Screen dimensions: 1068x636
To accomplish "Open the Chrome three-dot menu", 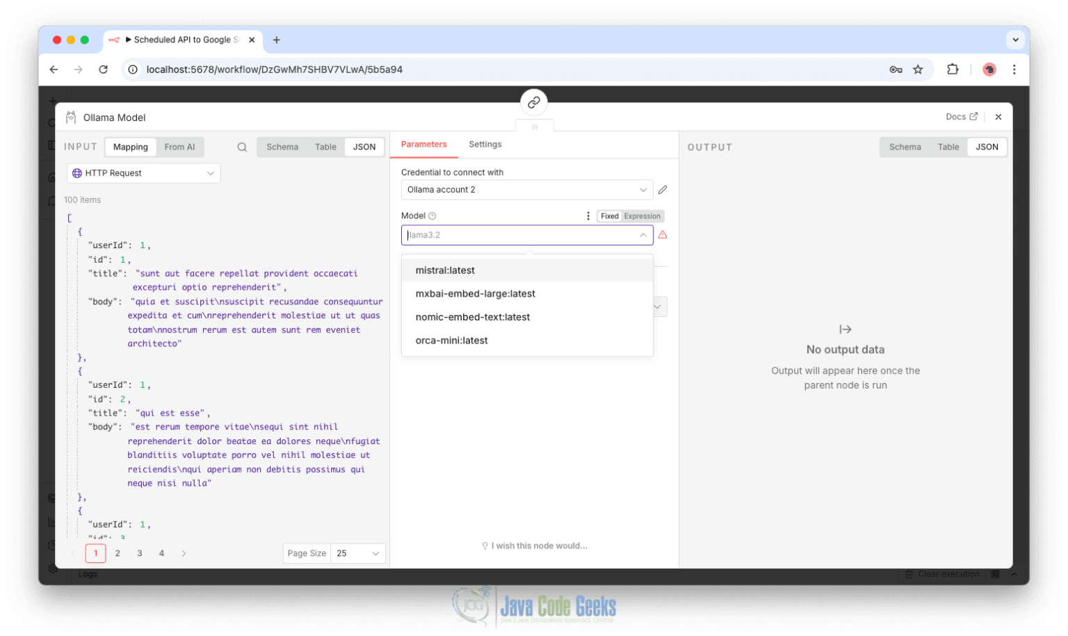I will [x=1014, y=70].
